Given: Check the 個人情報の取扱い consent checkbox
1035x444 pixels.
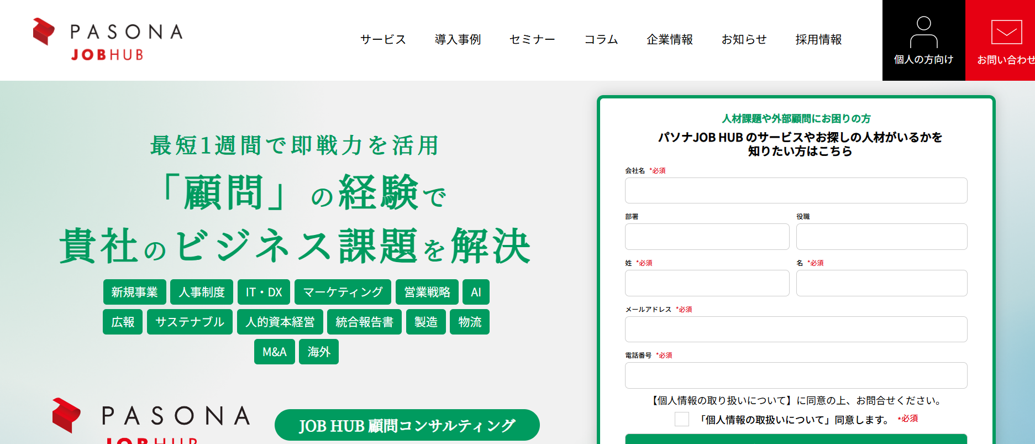Looking at the screenshot, I should 682,420.
